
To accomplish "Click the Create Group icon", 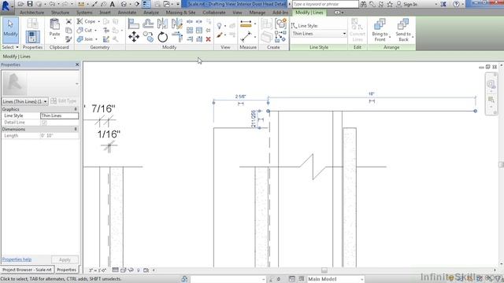I will (x=281, y=24).
